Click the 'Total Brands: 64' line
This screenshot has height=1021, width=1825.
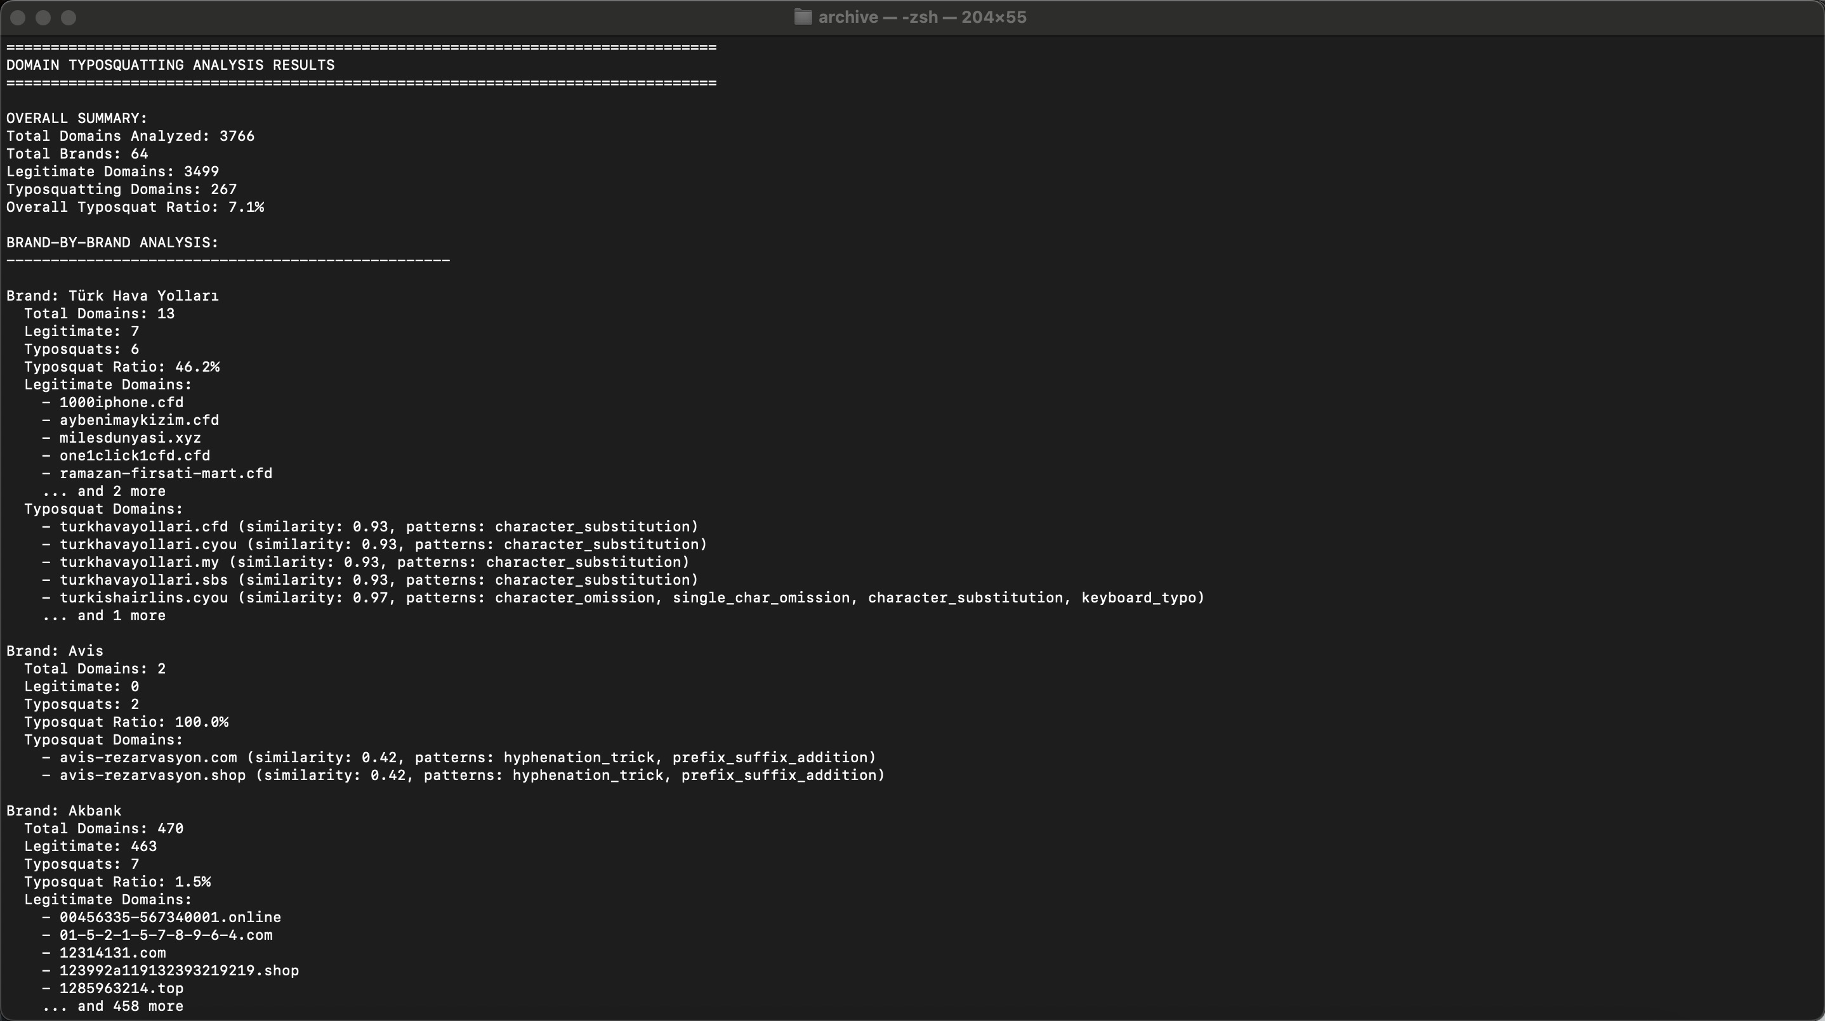coord(77,153)
